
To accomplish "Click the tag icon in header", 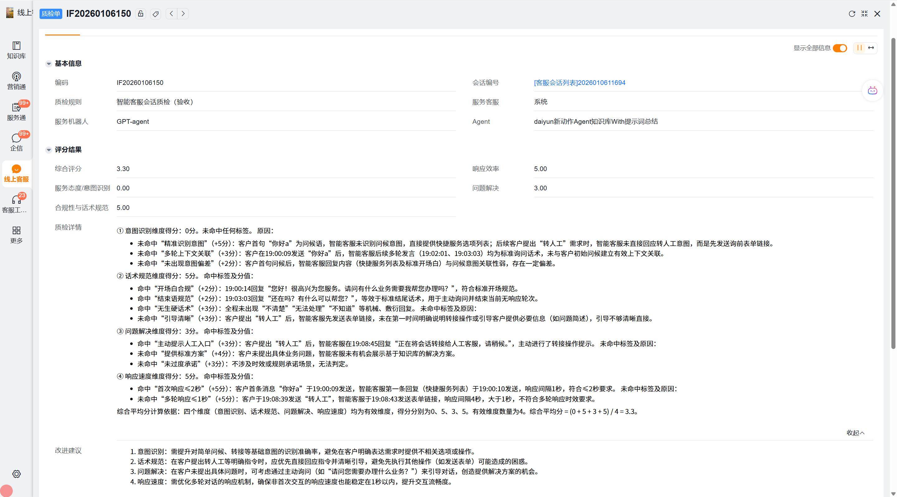I will 156,14.
